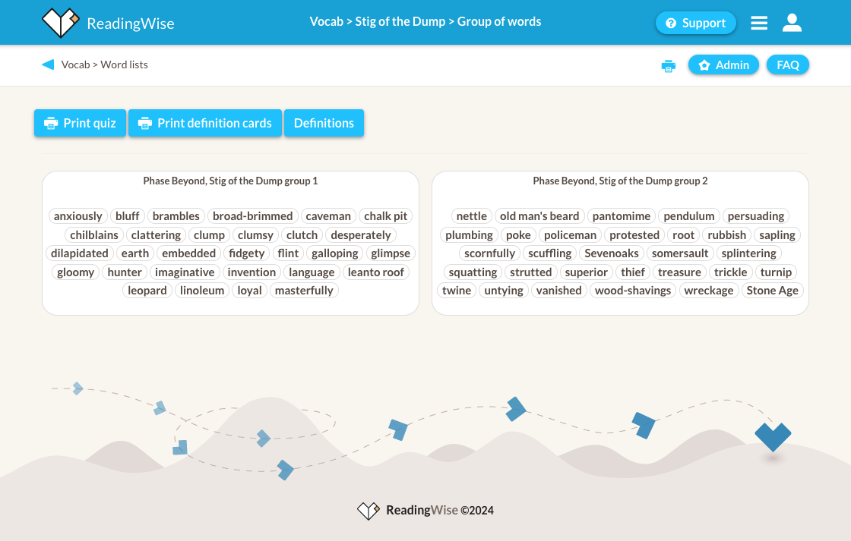Open the Admin button
This screenshot has width=851, height=541.
coord(723,65)
